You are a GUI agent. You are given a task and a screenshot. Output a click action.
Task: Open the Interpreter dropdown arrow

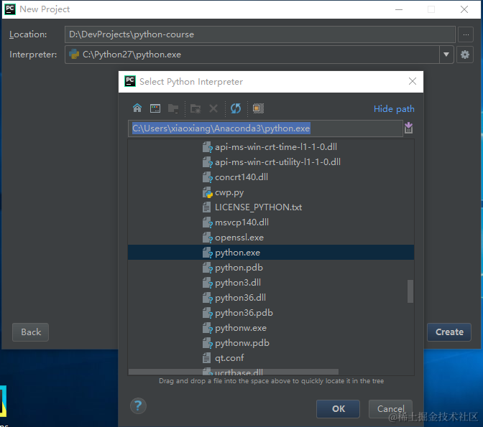446,55
